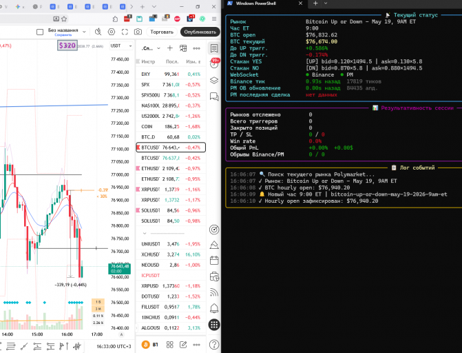
Task: Click the Опубликовать button
Action: click(x=200, y=32)
